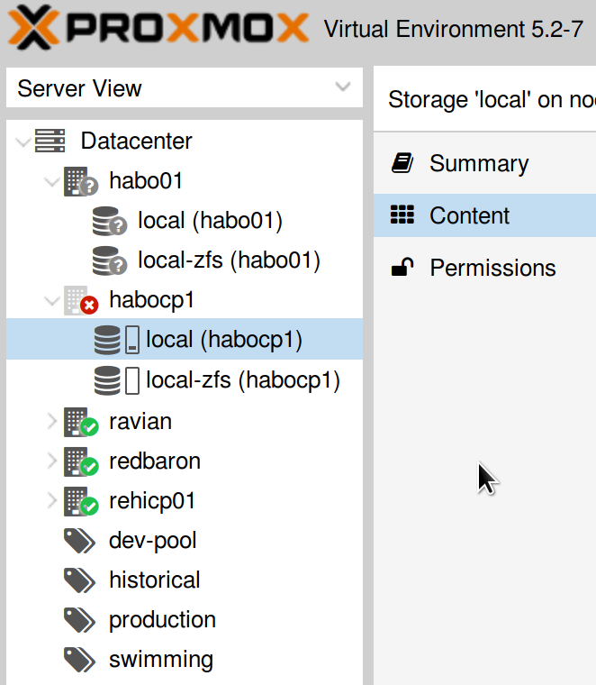This screenshot has height=685, width=596.
Task: Select the dev-pool pool
Action: 153,541
